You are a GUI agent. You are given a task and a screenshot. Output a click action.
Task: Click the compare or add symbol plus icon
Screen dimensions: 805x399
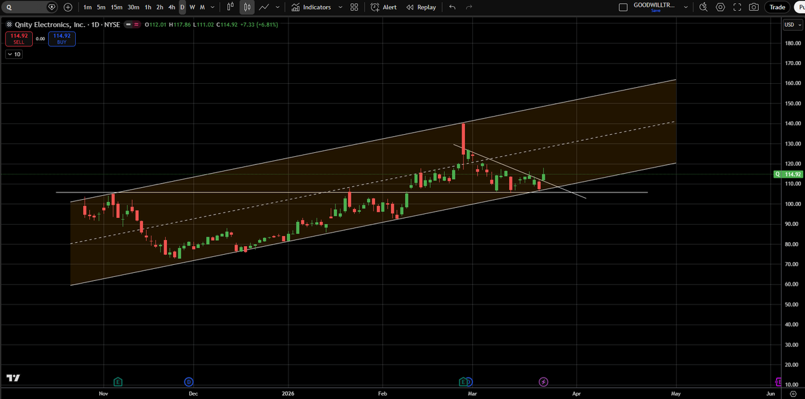(x=68, y=7)
